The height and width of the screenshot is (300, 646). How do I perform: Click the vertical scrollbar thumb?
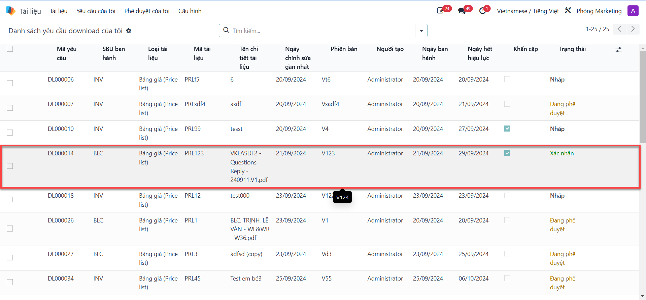643,97
